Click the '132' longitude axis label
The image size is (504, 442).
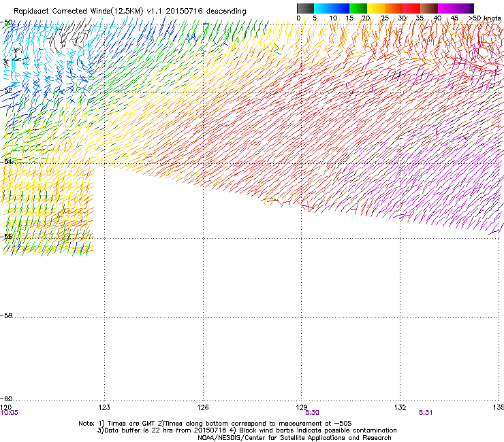[x=400, y=407]
